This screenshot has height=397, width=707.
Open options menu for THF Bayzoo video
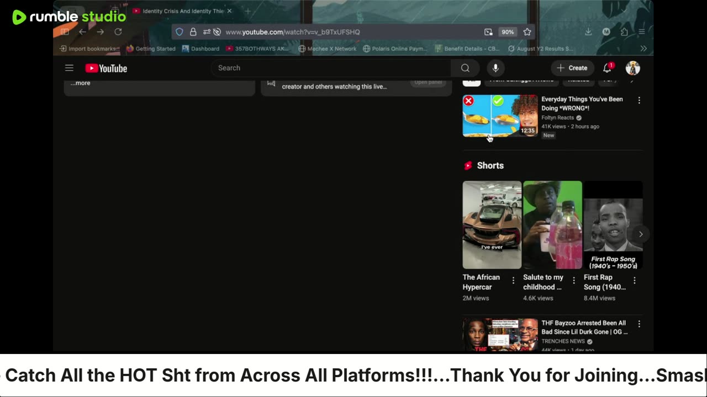click(639, 324)
